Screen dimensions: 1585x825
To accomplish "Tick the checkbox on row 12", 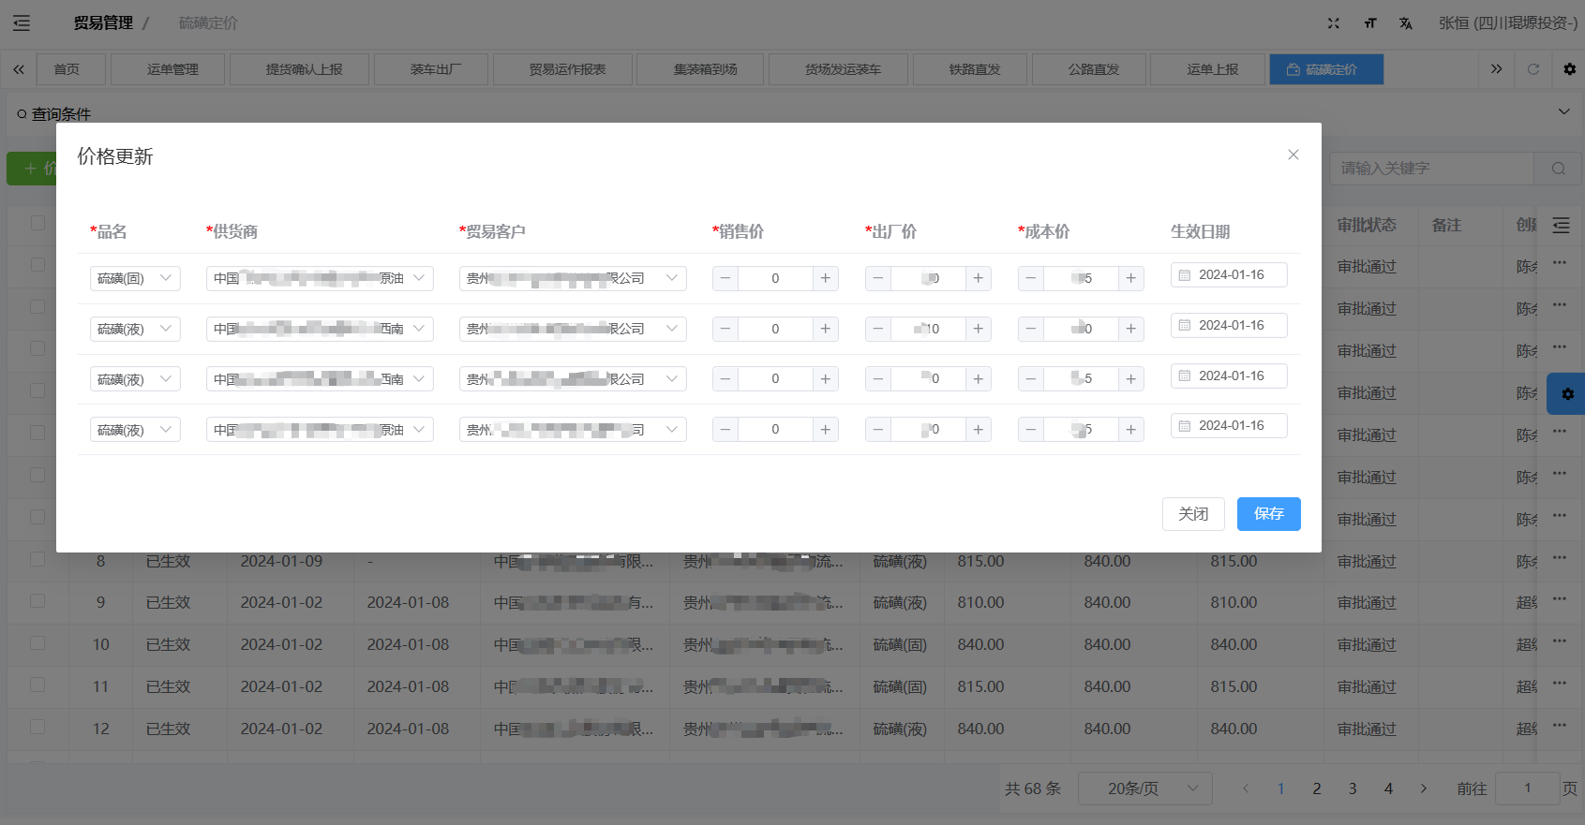I will coord(37,728).
